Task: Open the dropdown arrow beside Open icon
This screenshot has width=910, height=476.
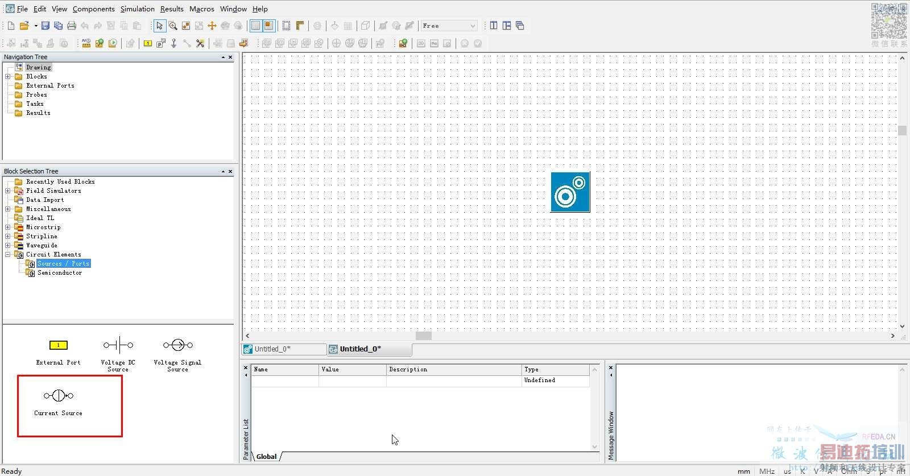Action: coord(36,26)
